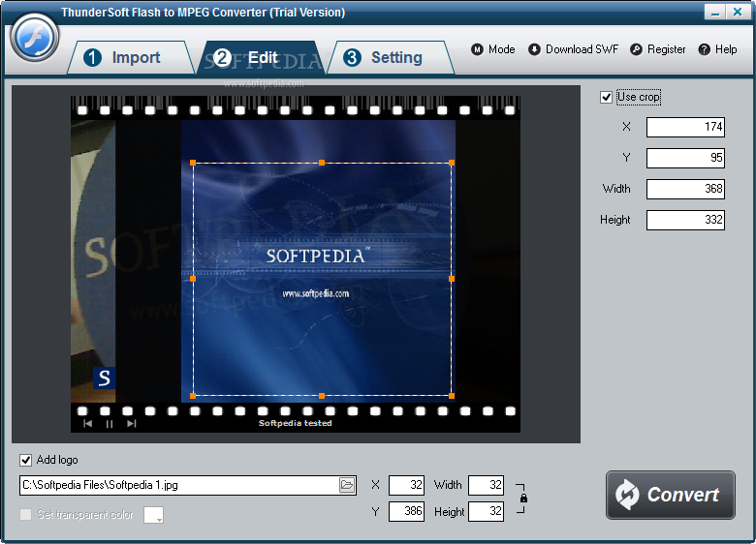Click the crop X input field
Image resolution: width=756 pixels, height=544 pixels.
(x=685, y=127)
